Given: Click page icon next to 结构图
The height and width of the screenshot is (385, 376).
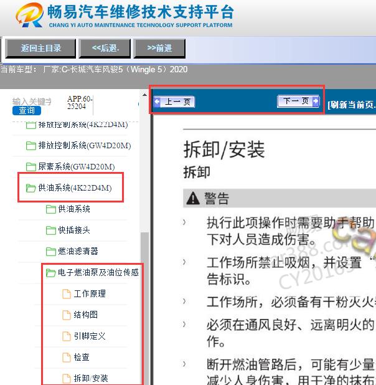Looking at the screenshot, I should (67, 315).
